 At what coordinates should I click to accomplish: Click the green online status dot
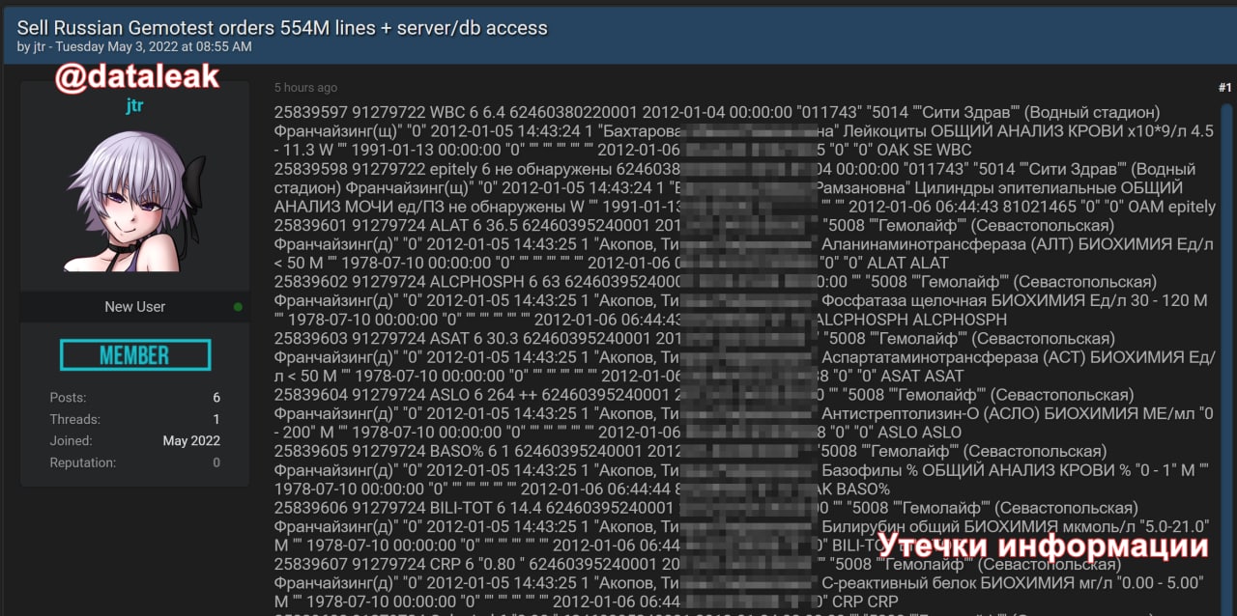238,307
